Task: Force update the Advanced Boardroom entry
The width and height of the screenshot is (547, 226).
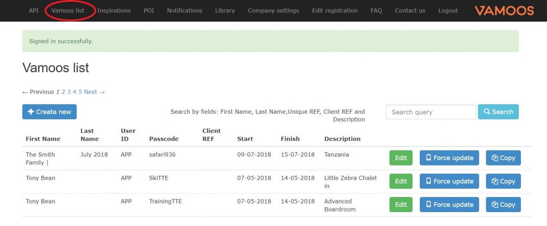Action: pos(449,205)
